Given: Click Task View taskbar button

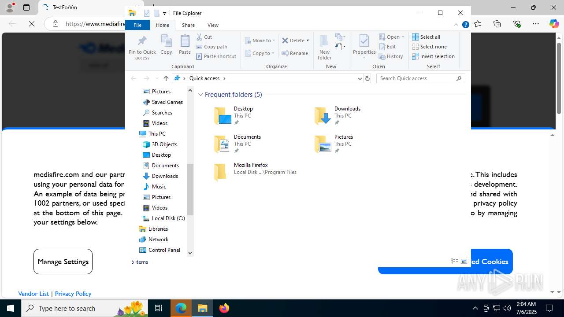Looking at the screenshot, I should 159,308.
